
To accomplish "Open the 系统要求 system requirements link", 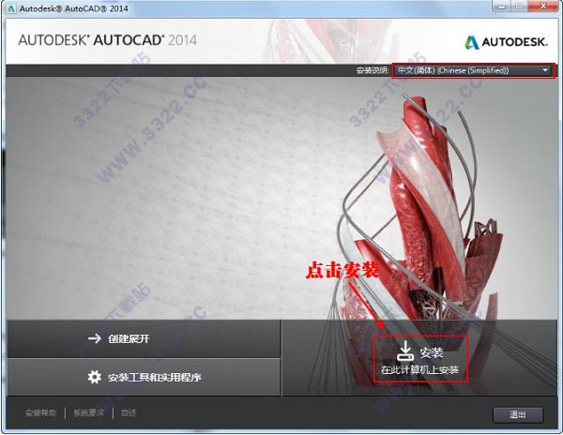I will (88, 413).
